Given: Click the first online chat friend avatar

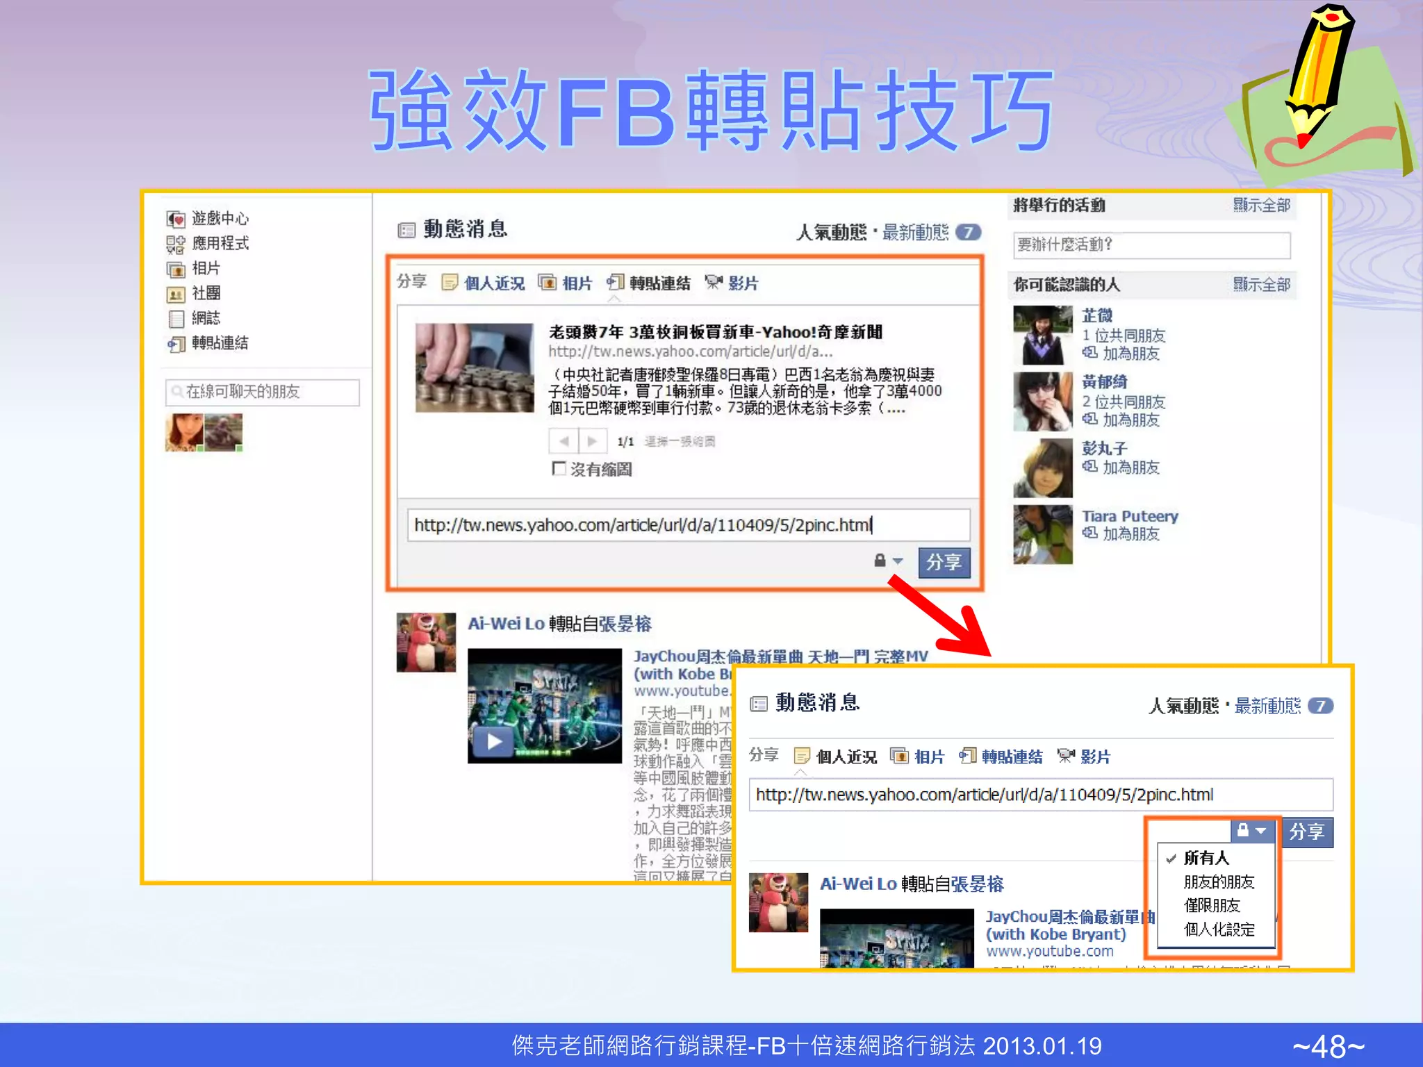Looking at the screenshot, I should pyautogui.click(x=185, y=433).
